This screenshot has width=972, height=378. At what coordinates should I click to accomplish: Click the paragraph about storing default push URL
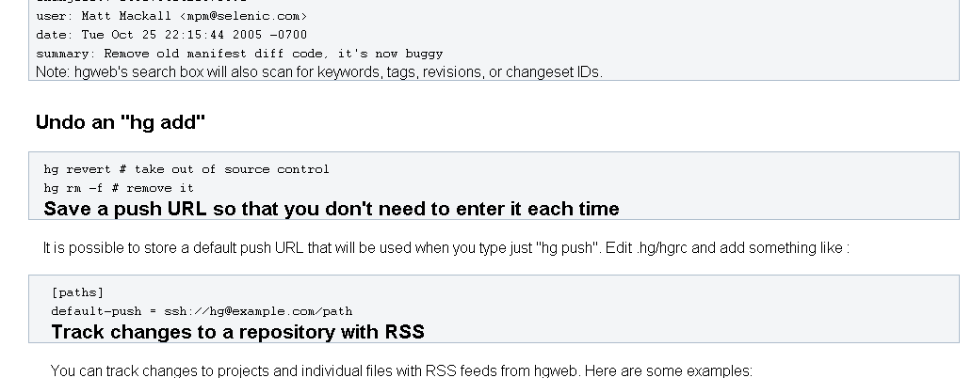tap(446, 247)
